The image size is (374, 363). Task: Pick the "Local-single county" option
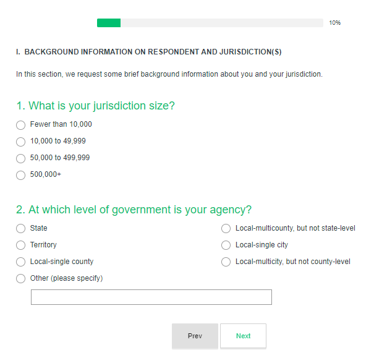click(21, 262)
